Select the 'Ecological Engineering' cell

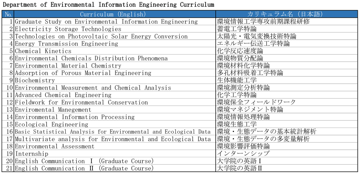coord(115,125)
